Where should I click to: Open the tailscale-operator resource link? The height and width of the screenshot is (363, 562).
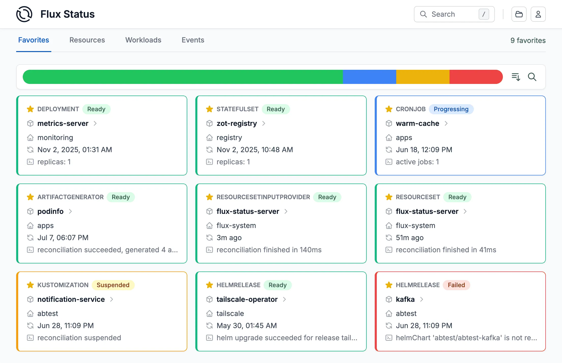coord(247,299)
